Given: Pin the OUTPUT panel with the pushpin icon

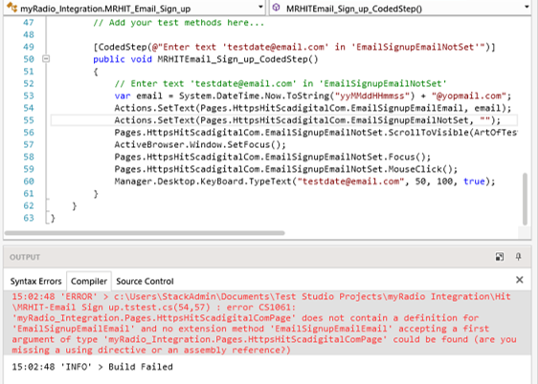Looking at the screenshot, I should point(518,257).
